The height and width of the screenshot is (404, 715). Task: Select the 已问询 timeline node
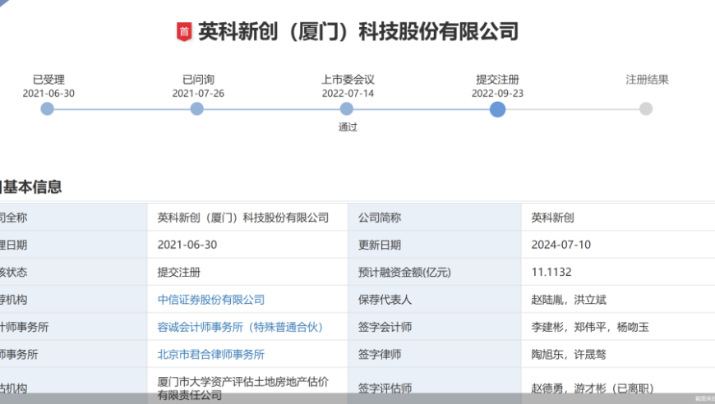click(196, 109)
